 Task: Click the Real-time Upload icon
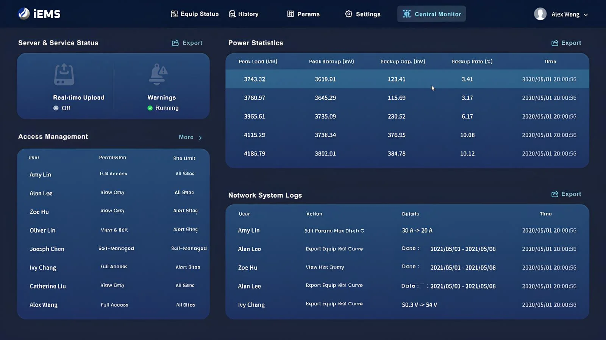click(x=64, y=74)
